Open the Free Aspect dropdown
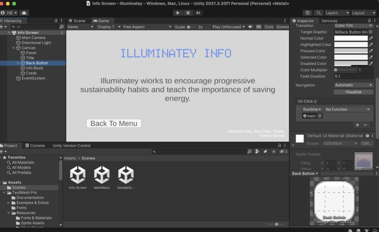Screen dimensions: 379x232 (147, 27)
